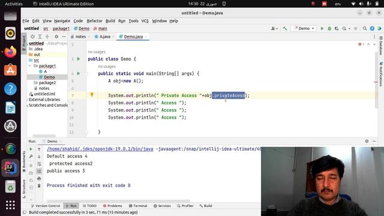384x216 pixels.
Task: Click the Project tree horizontal scrollbar
Action: pyautogui.click(x=44, y=136)
